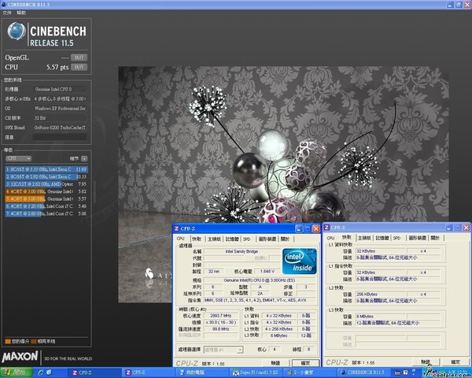Switch to SPD tab in left CPU-Z window
Viewport: 472px width, 378px height.
(247, 239)
